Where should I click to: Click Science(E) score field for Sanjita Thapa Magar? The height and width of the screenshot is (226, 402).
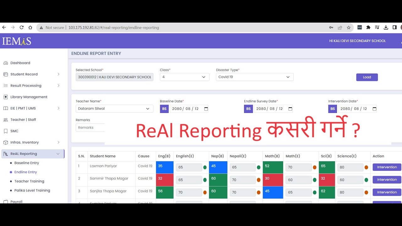point(350,192)
